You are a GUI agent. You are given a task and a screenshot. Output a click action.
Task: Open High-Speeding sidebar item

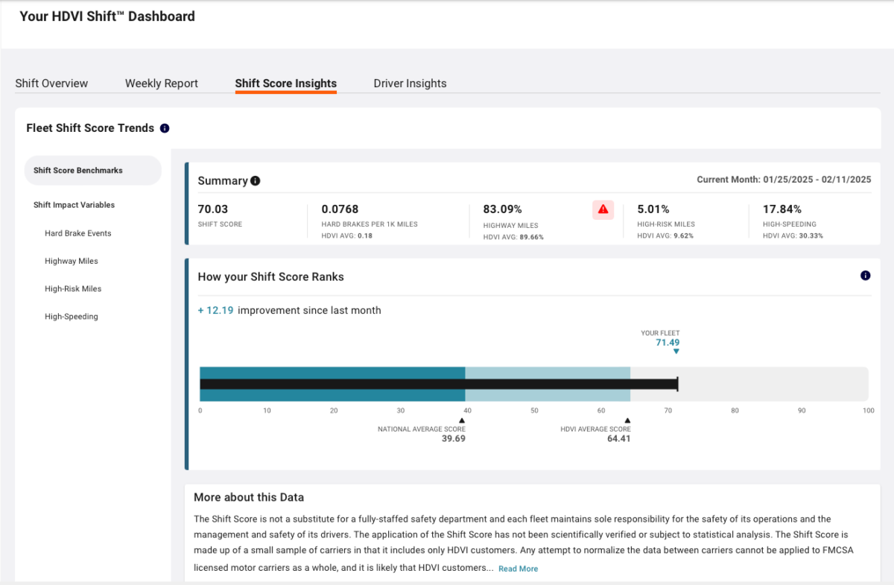(x=71, y=317)
